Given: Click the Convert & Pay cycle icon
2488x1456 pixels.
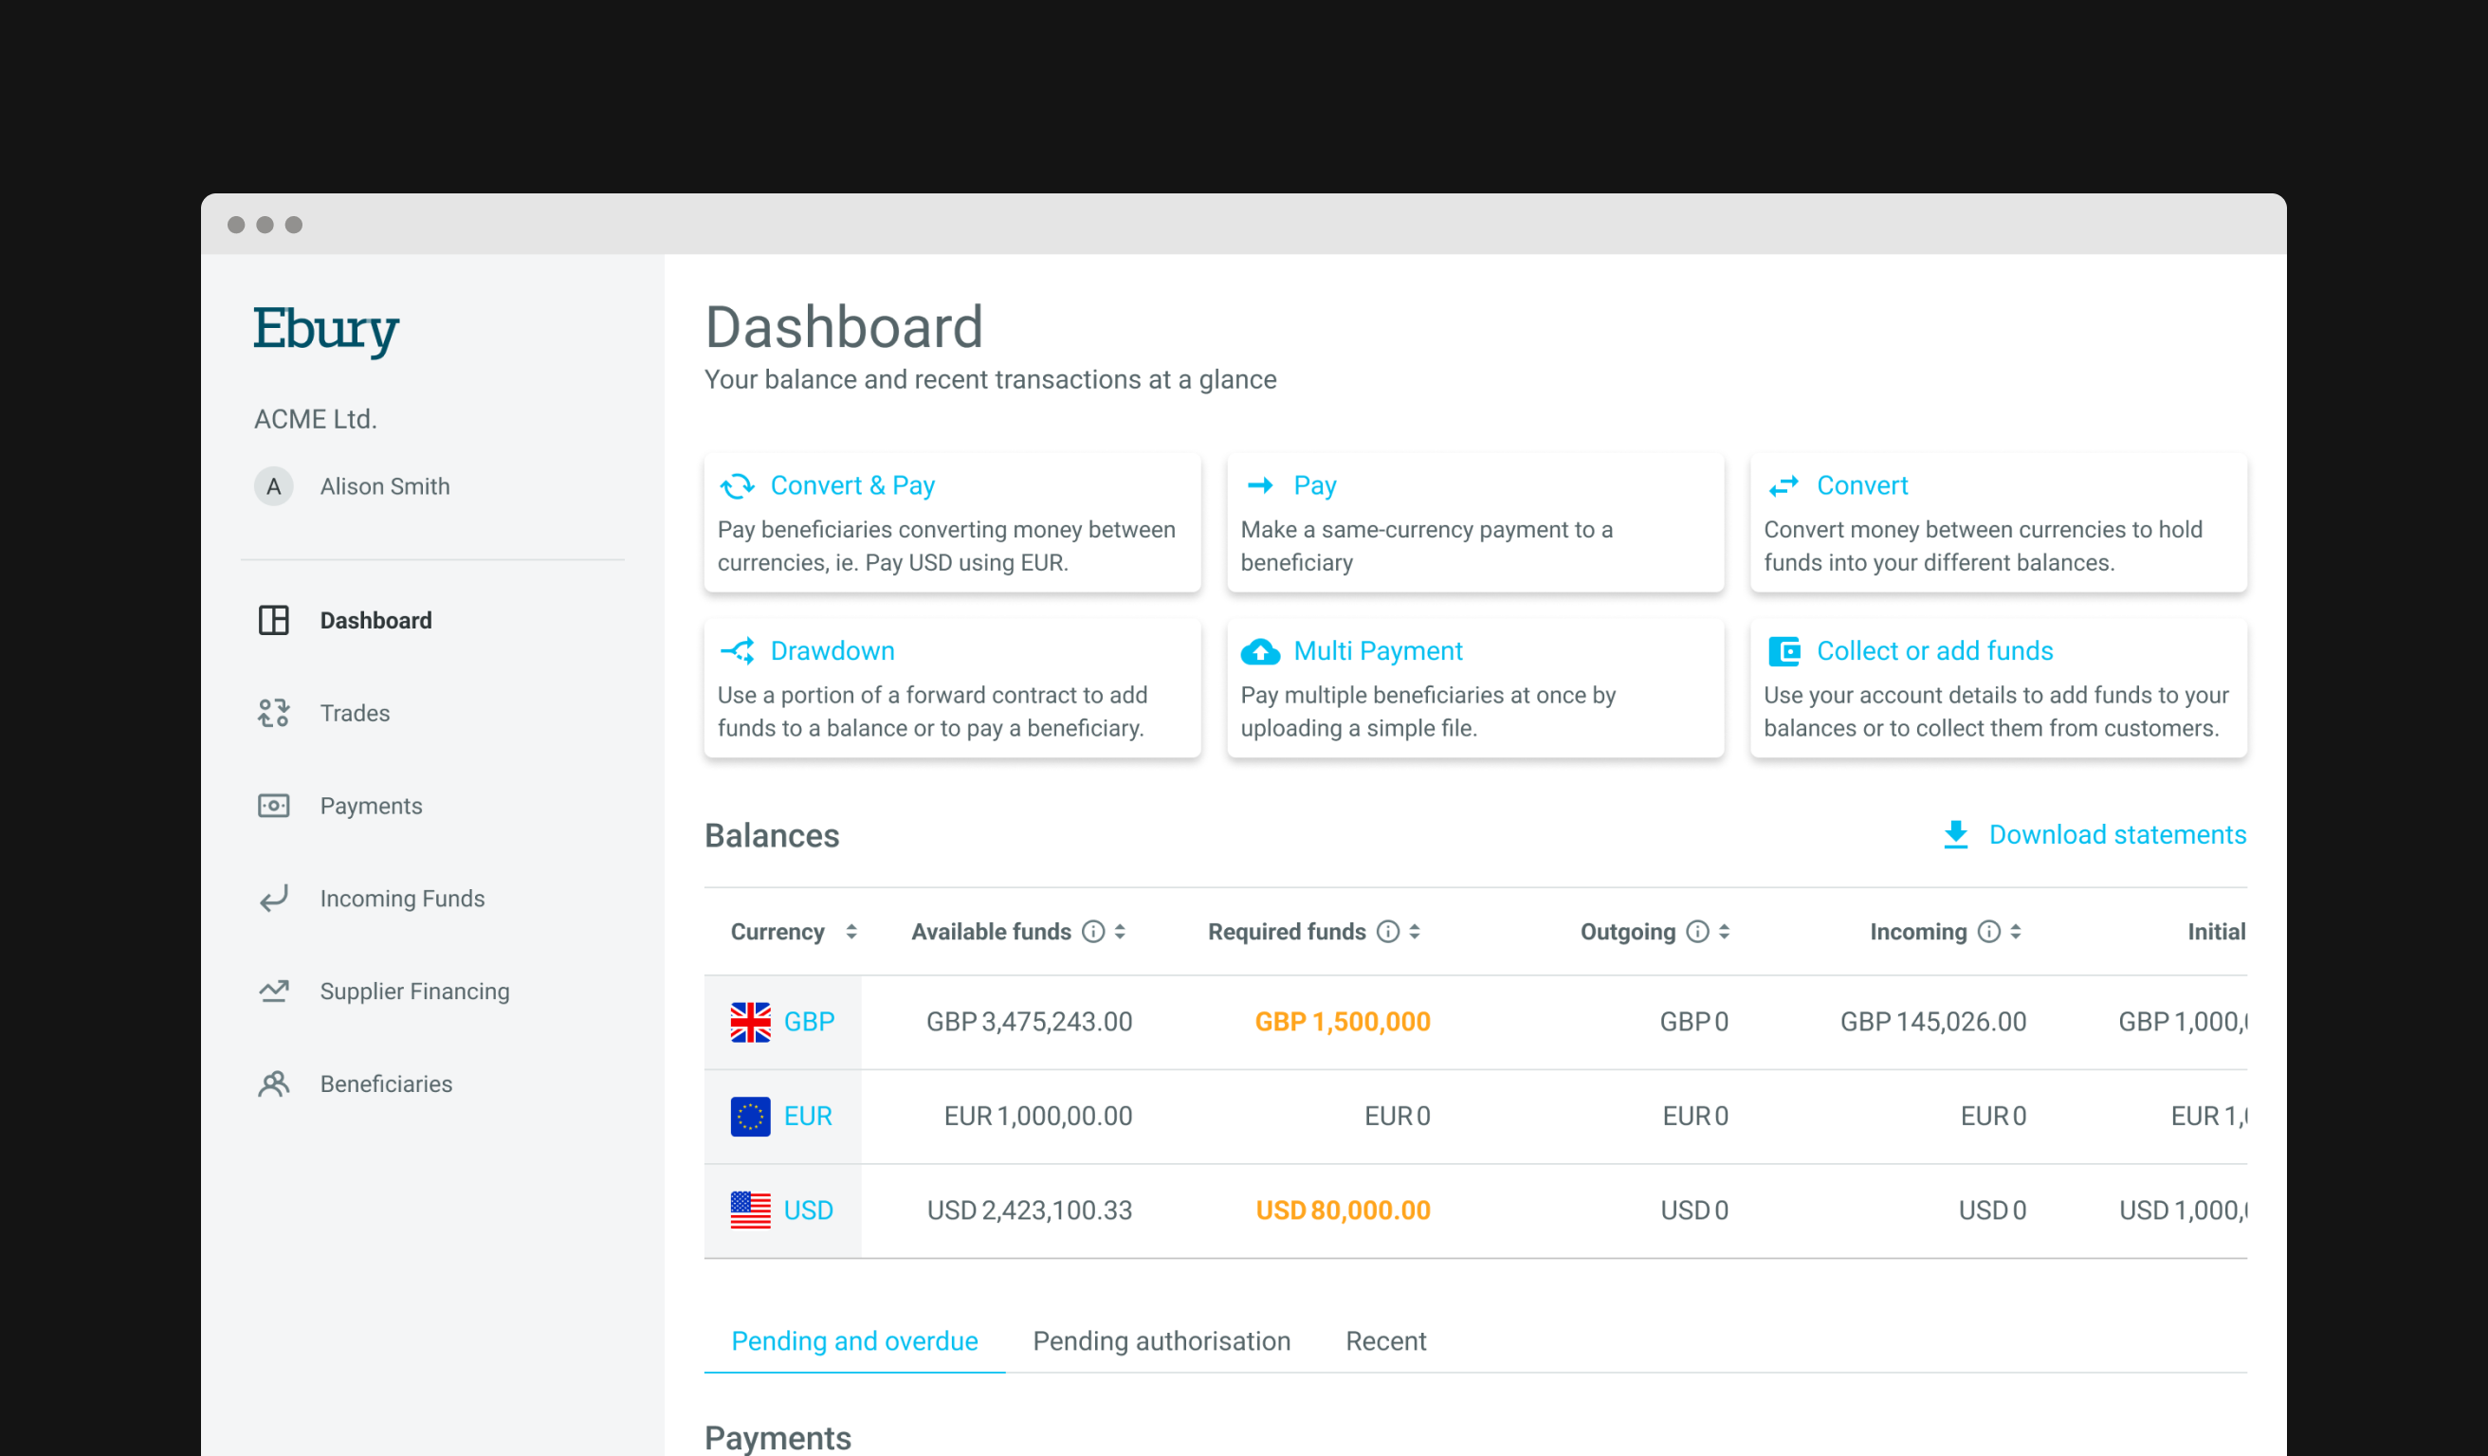Looking at the screenshot, I should pos(737,485).
